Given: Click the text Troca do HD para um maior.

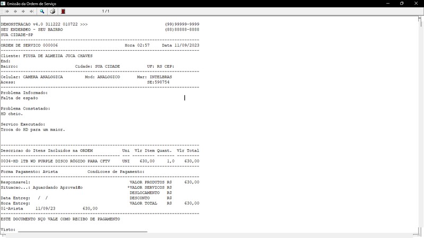Looking at the screenshot, I should [33, 130].
